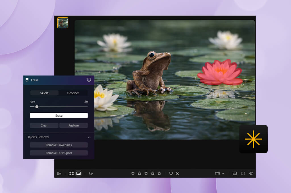Image resolution: width=291 pixels, height=193 pixels.
Task: Rate photo three stars
Action: [146, 173]
